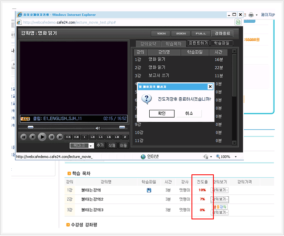Click 강의보기 for 3강 불타는강의3
The height and width of the screenshot is (236, 284).
220,212
